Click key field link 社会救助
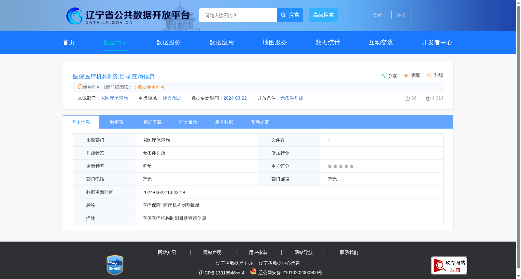This screenshot has height=279, width=521. [172, 98]
